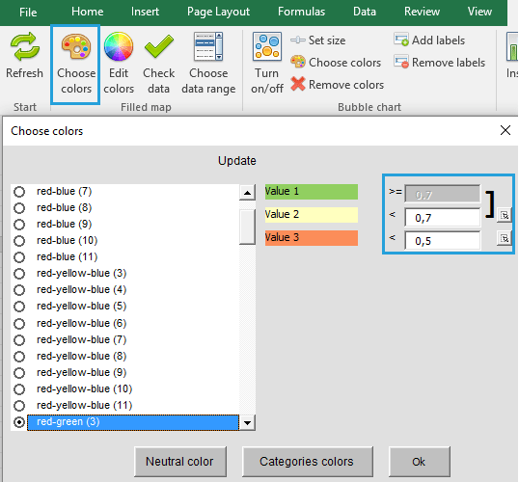Click the Categories colors button
This screenshot has height=482, width=519.
coord(308,462)
